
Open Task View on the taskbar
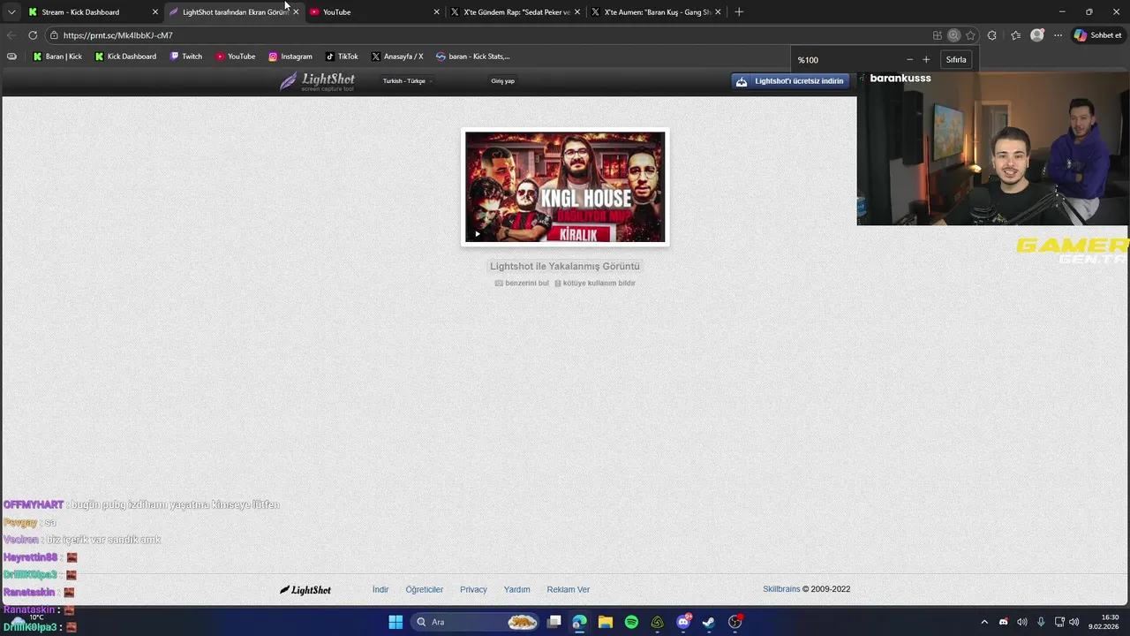[554, 622]
